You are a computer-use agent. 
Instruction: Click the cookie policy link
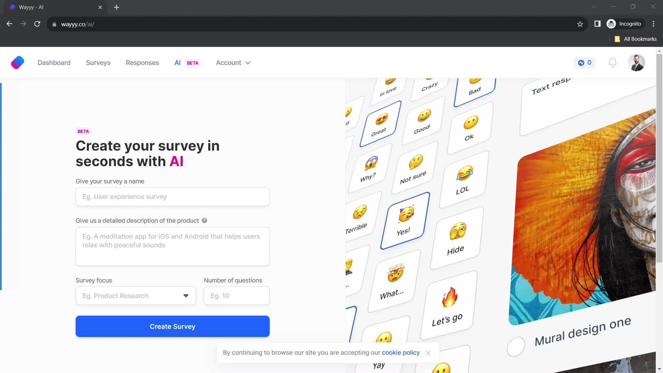click(401, 352)
